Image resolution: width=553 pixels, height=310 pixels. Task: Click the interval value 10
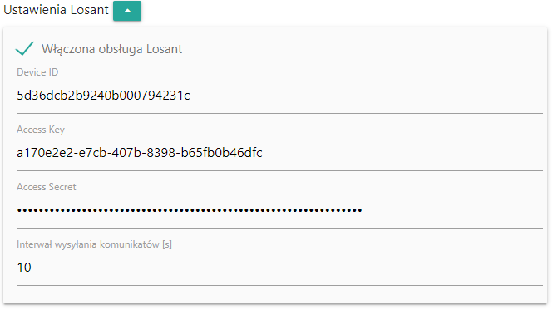[x=24, y=268]
